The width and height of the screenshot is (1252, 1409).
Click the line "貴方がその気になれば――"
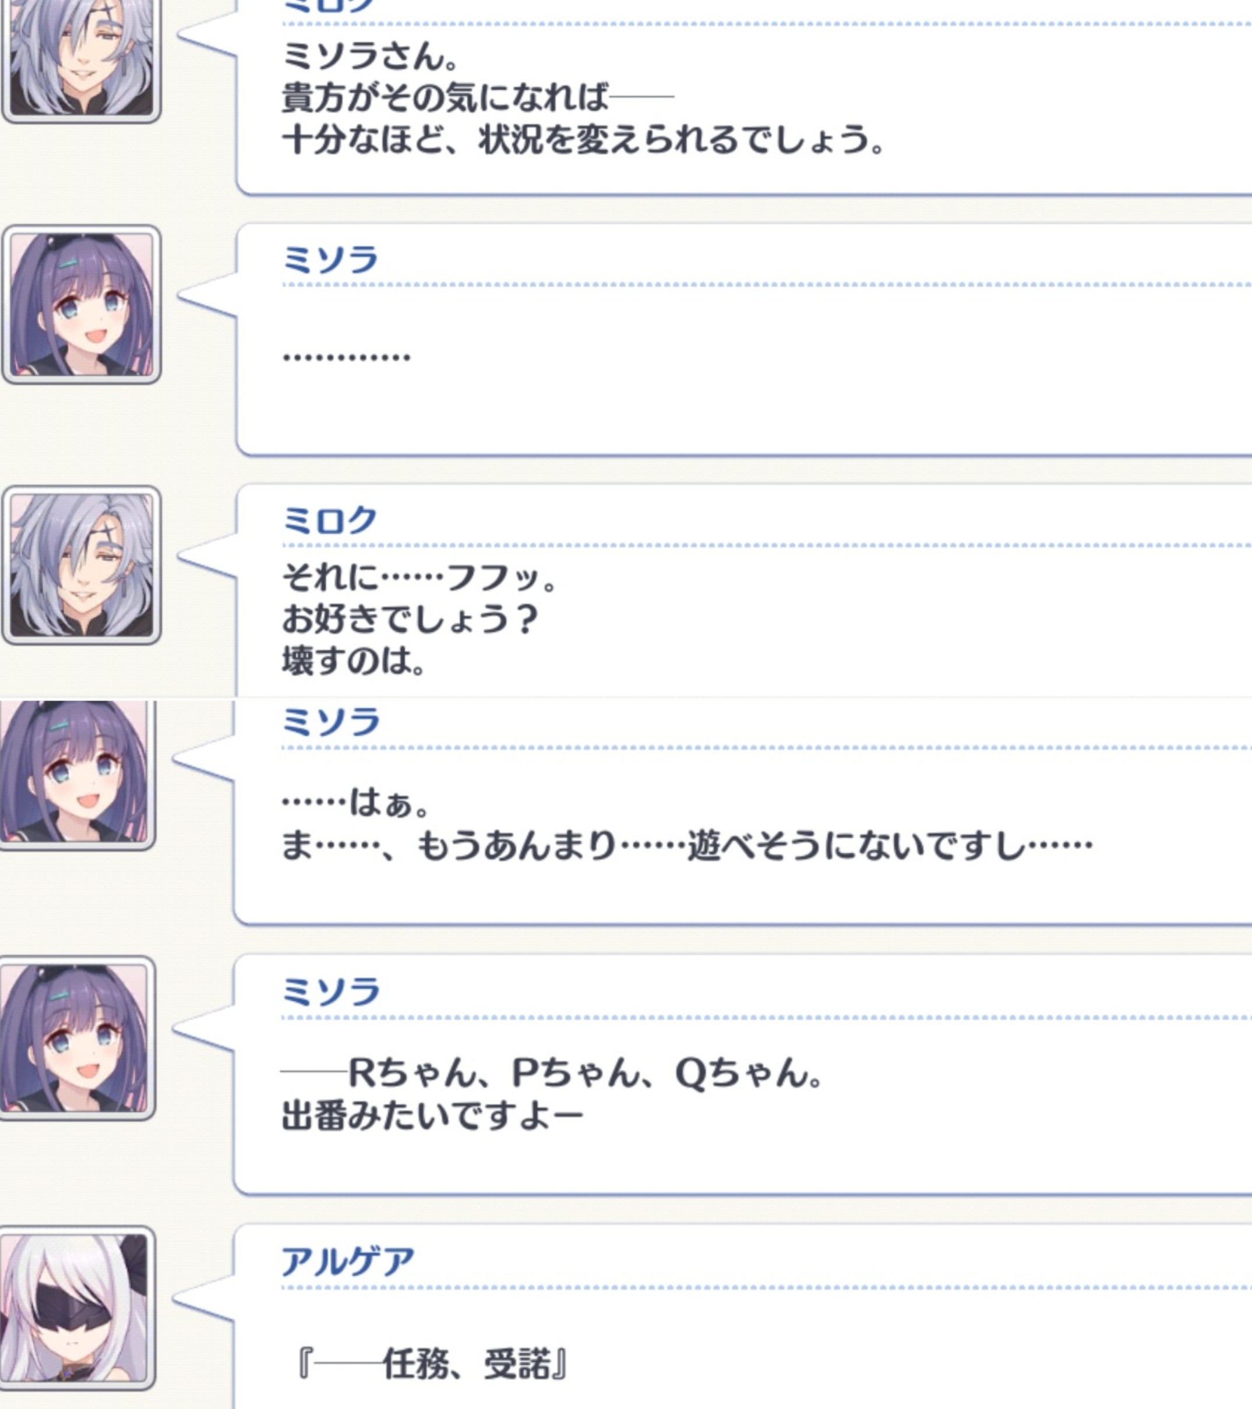click(x=478, y=98)
